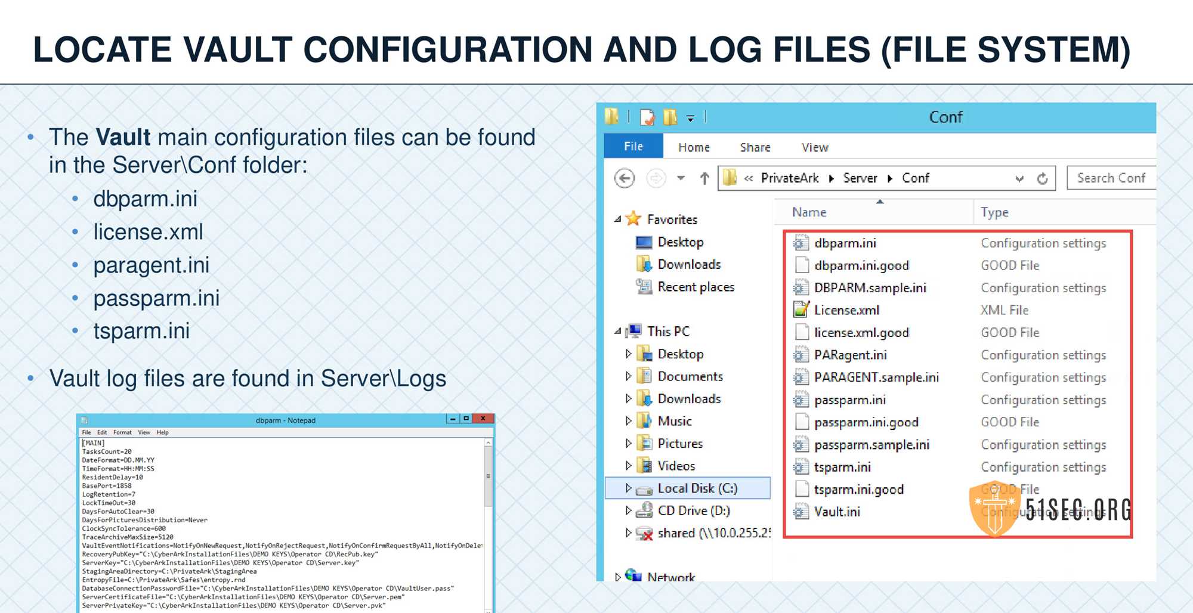The image size is (1193, 613).
Task: Select the Network tree item
Action: 670,577
